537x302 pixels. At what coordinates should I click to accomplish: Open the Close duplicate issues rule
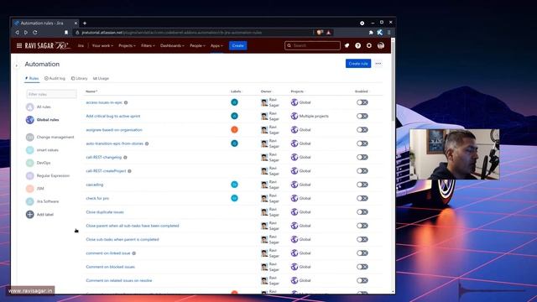105,212
